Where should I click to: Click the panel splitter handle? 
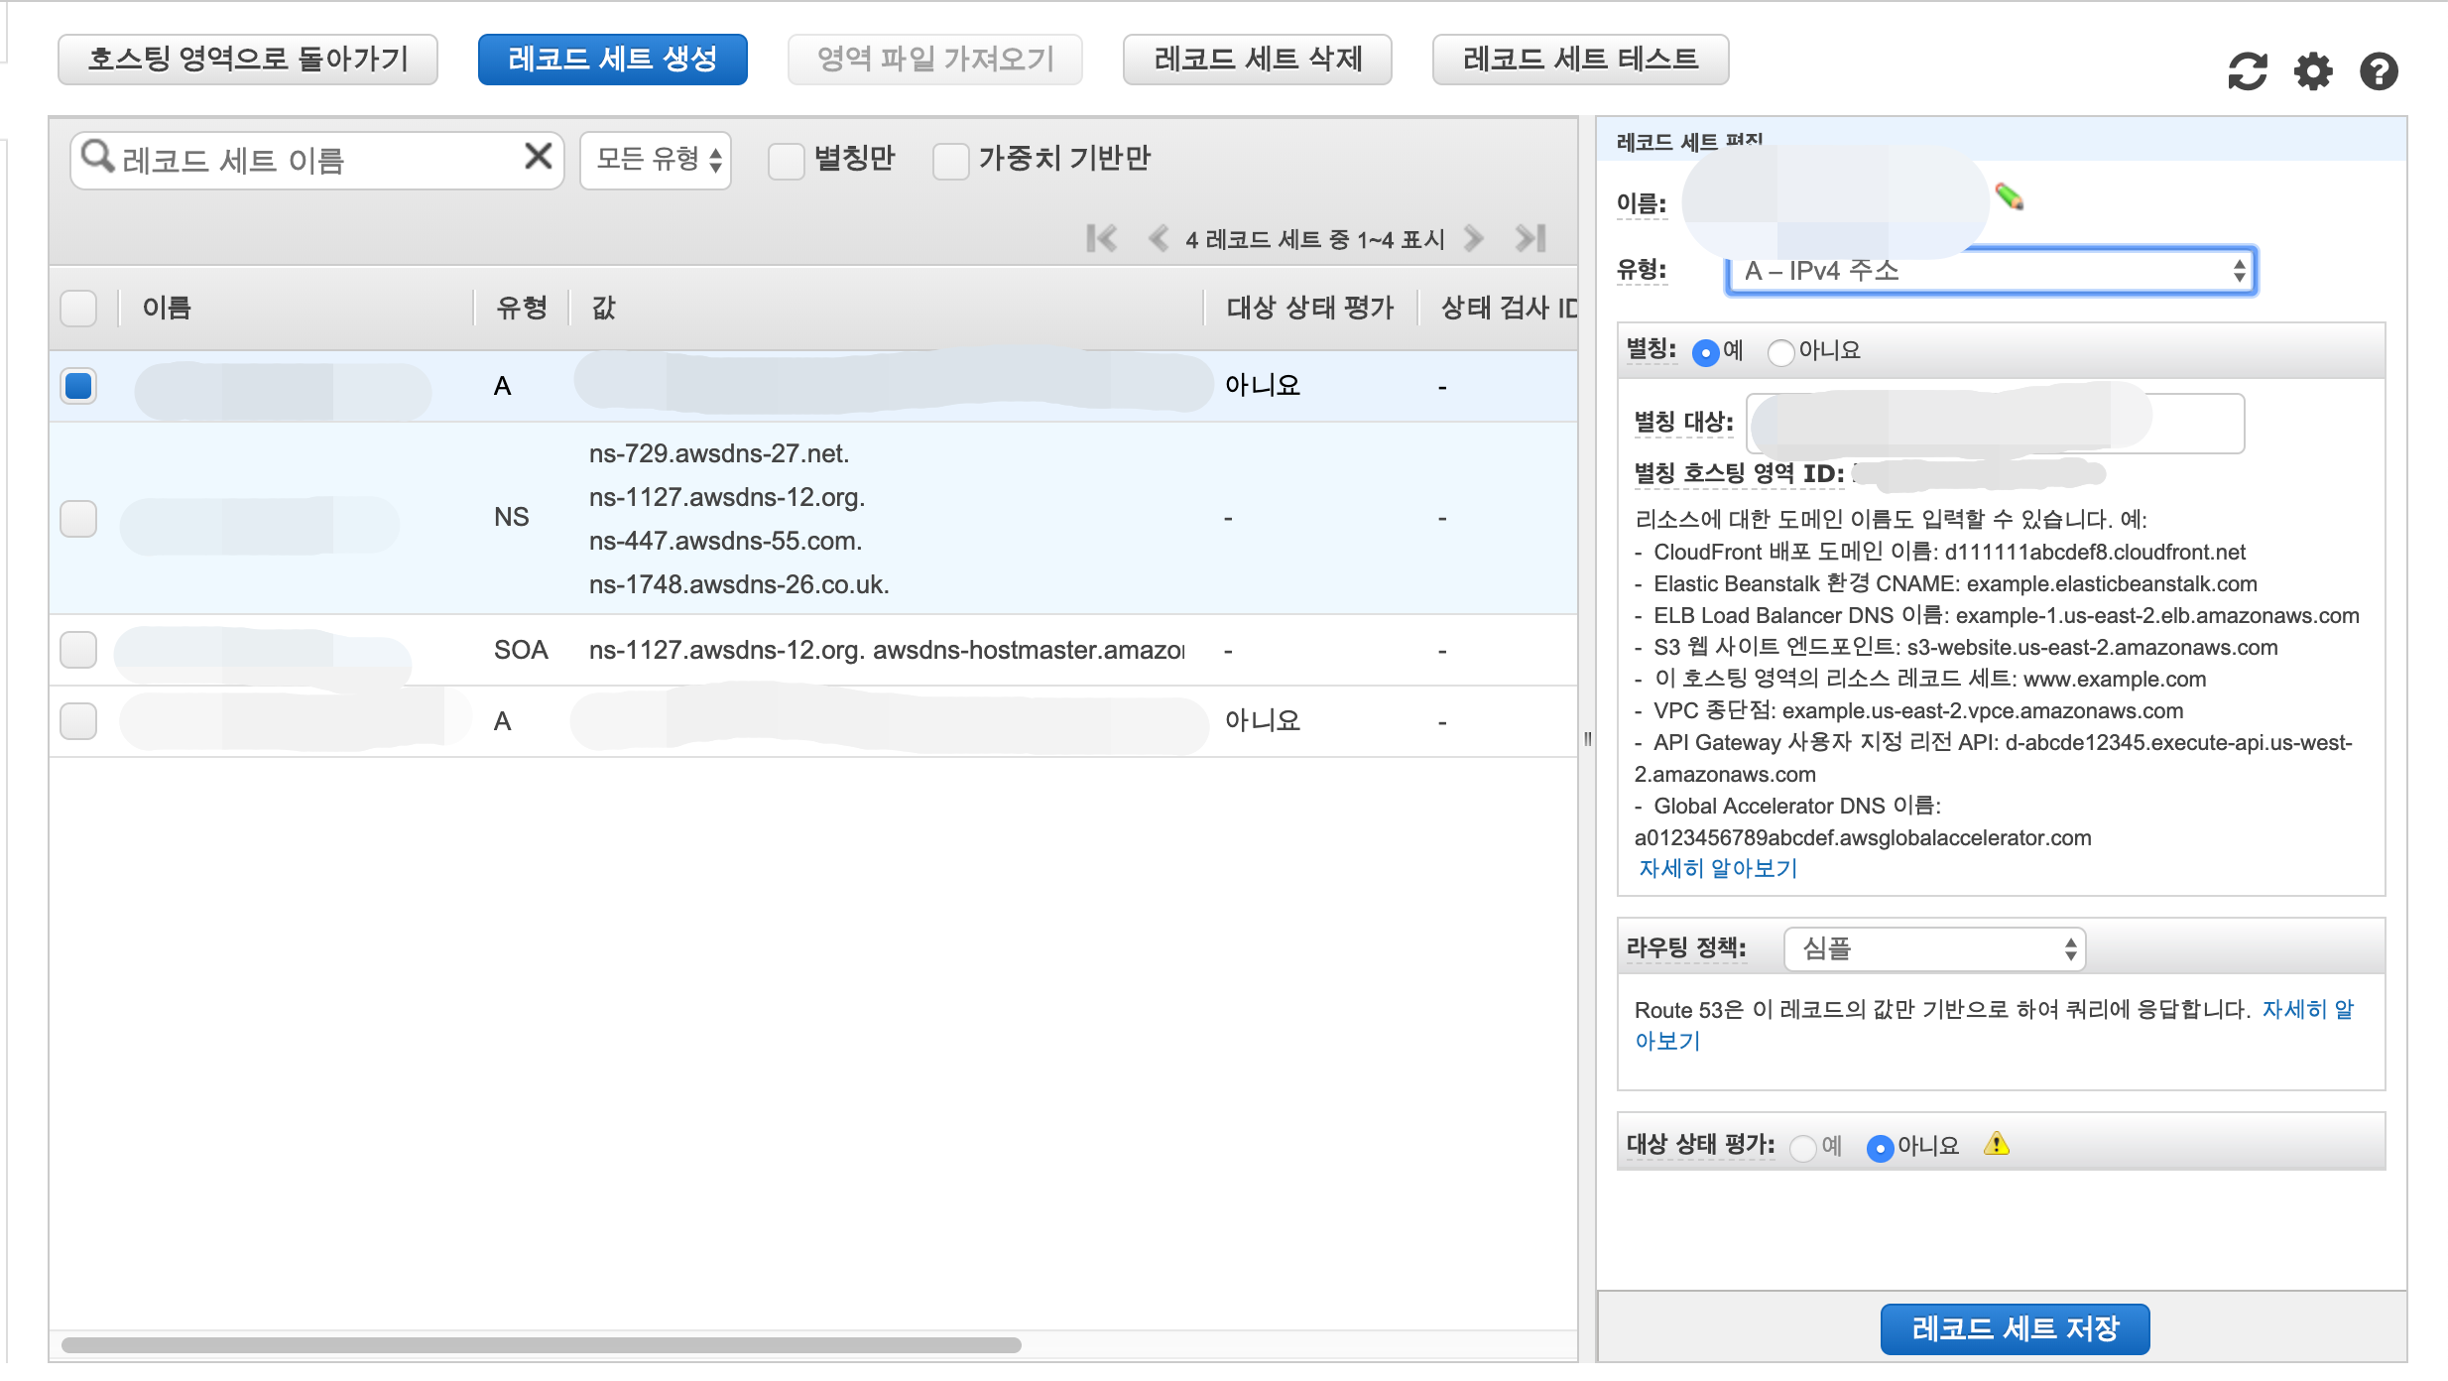point(1587,738)
